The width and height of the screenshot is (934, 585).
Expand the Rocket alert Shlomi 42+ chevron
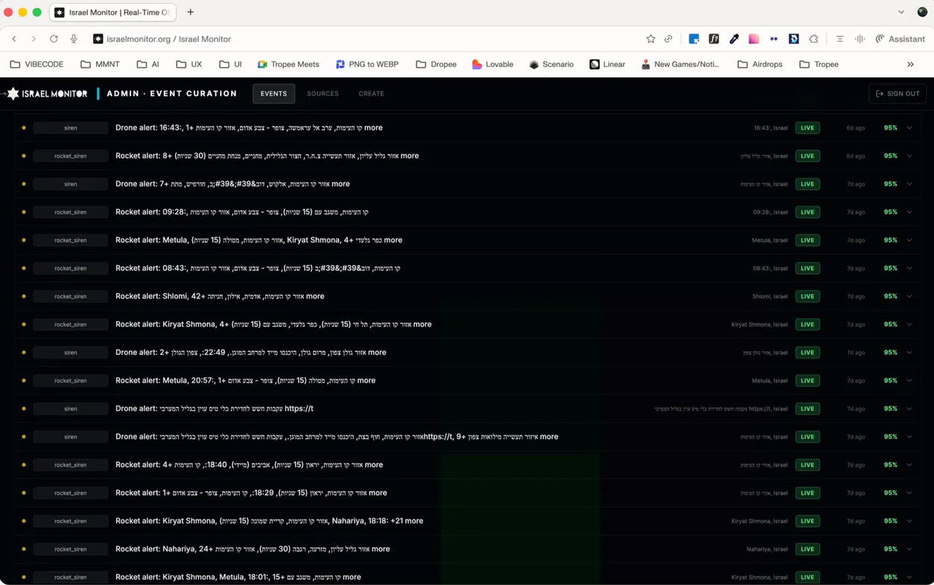pos(909,296)
